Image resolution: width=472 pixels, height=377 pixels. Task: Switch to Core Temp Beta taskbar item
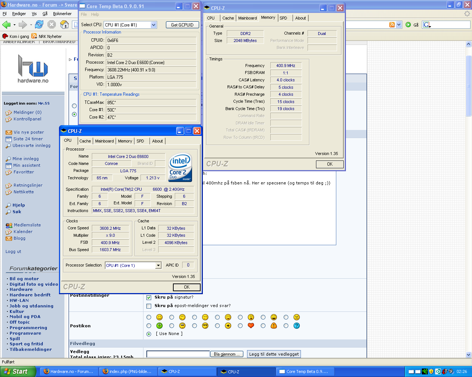(x=305, y=371)
